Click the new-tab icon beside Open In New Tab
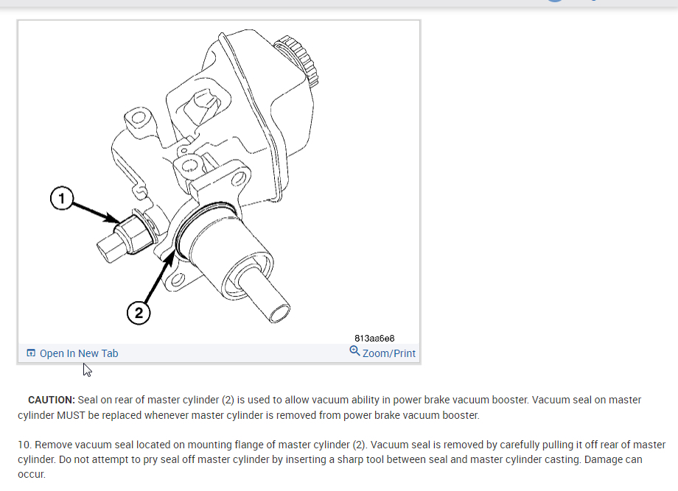This screenshot has width=678, height=491. pos(31,353)
